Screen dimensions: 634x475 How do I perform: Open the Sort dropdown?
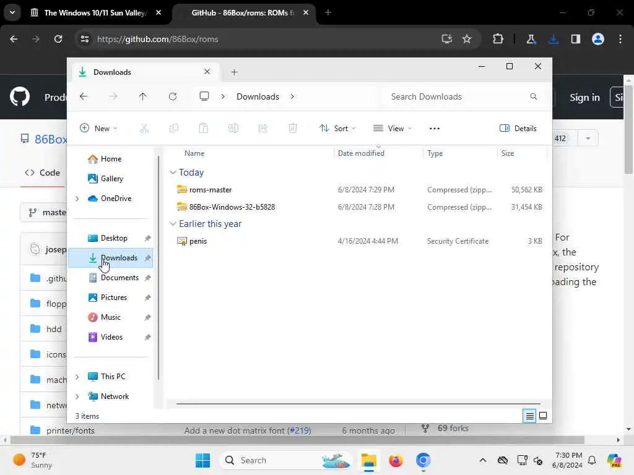click(337, 129)
